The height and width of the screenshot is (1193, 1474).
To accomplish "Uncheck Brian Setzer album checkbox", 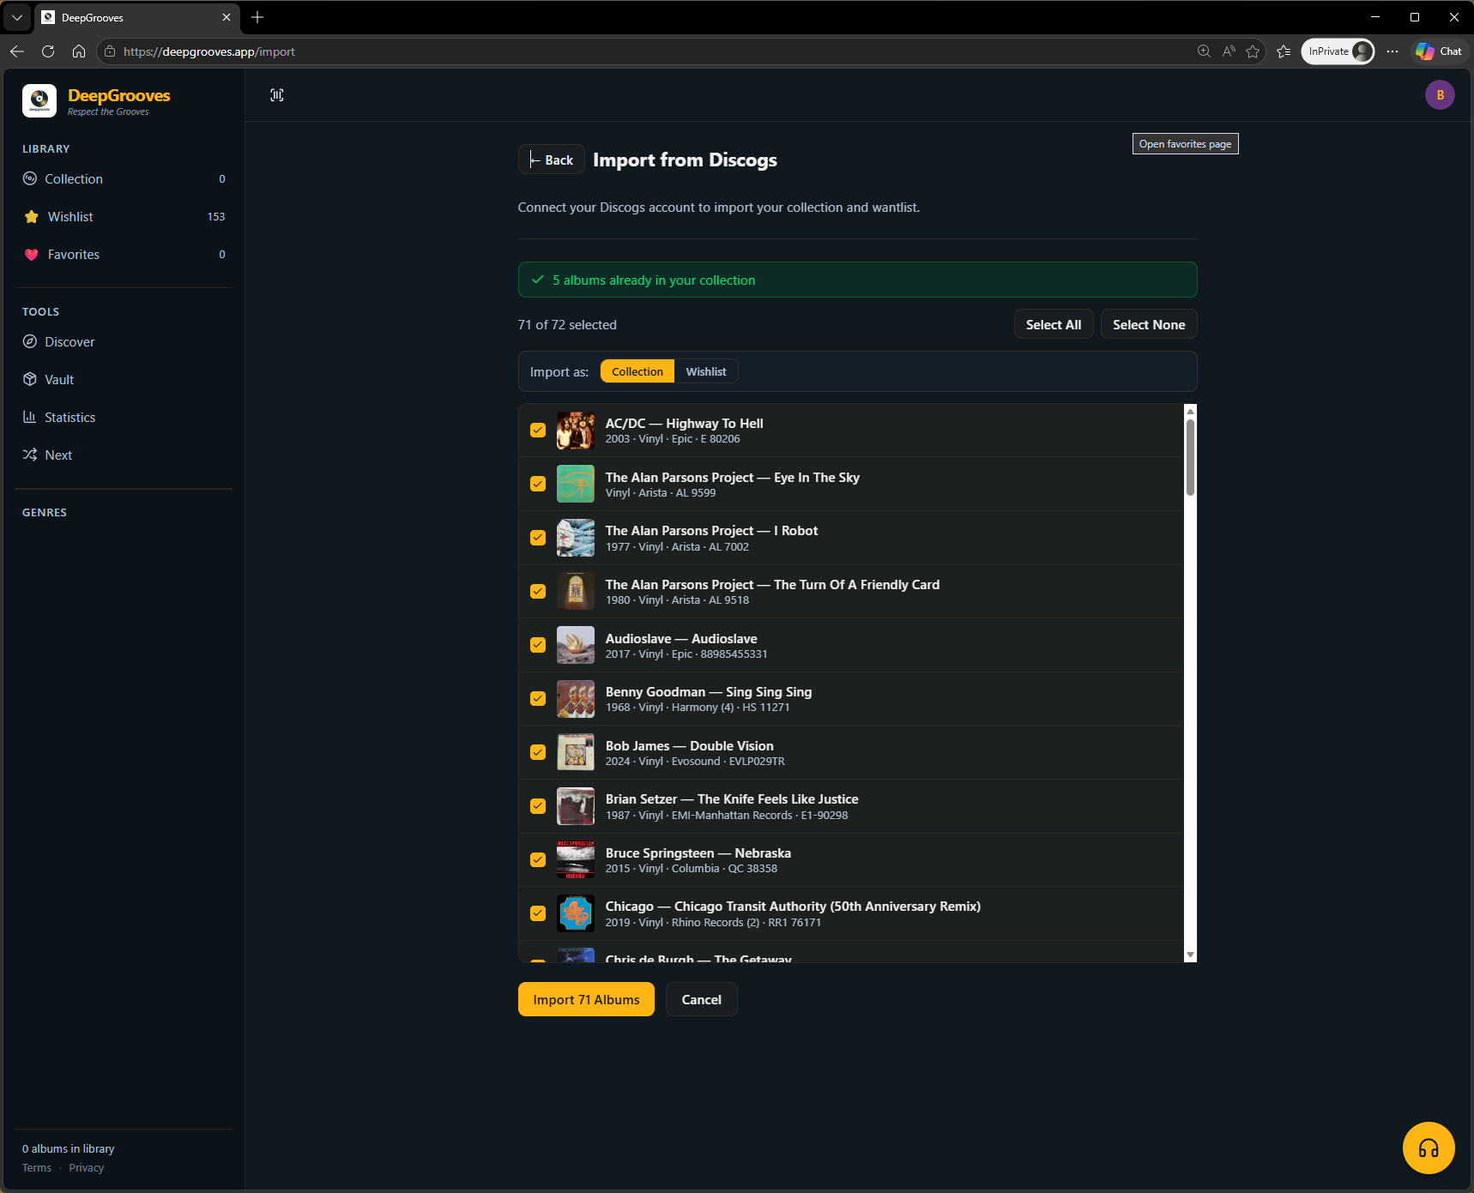I will pos(538,806).
